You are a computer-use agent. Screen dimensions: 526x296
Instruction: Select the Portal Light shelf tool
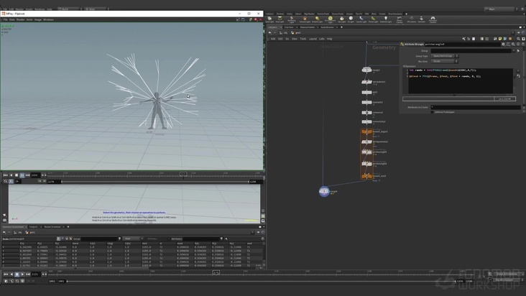tap(373, 19)
